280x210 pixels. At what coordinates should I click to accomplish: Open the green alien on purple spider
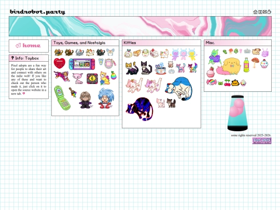[x=215, y=57]
